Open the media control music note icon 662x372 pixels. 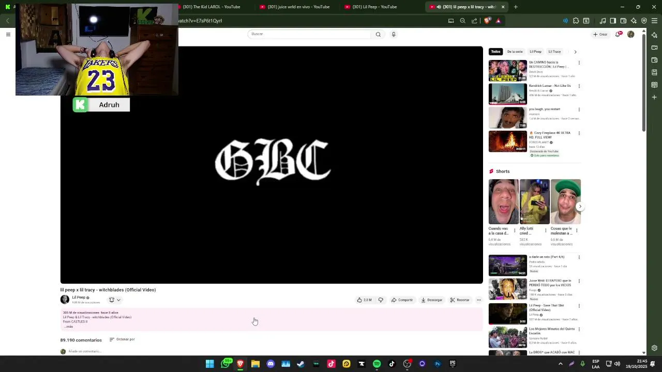click(x=603, y=21)
